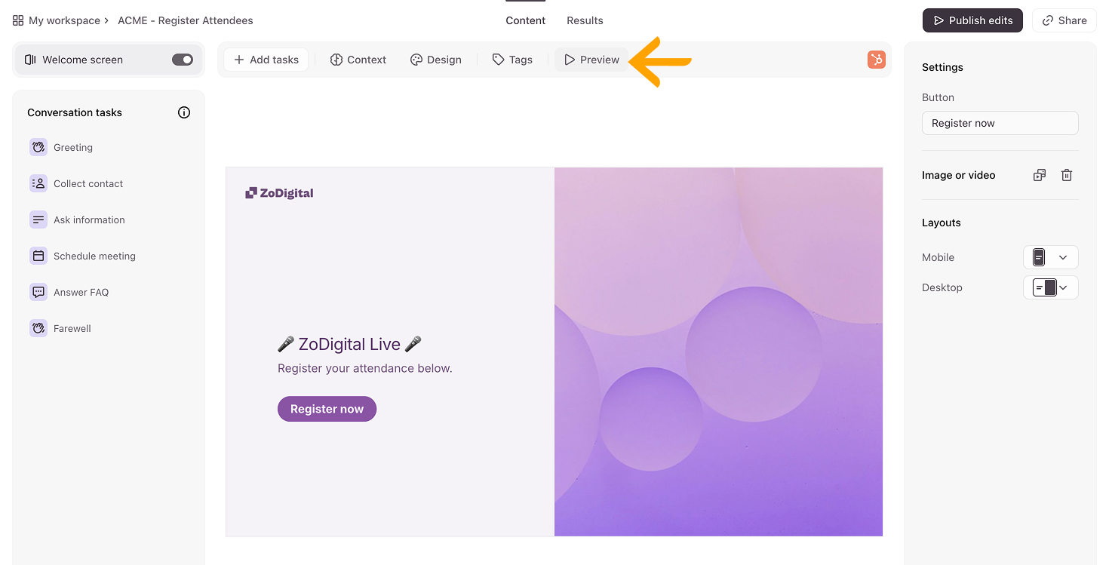
Task: Click the Answer FAQ chat icon
Action: coord(38,293)
